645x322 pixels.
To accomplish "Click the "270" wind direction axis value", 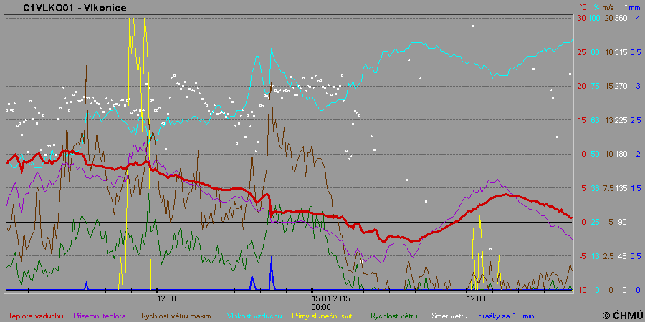I will tap(621, 86).
